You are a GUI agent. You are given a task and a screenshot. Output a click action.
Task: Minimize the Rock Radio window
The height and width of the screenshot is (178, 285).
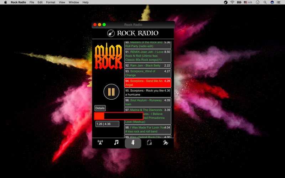point(100,25)
